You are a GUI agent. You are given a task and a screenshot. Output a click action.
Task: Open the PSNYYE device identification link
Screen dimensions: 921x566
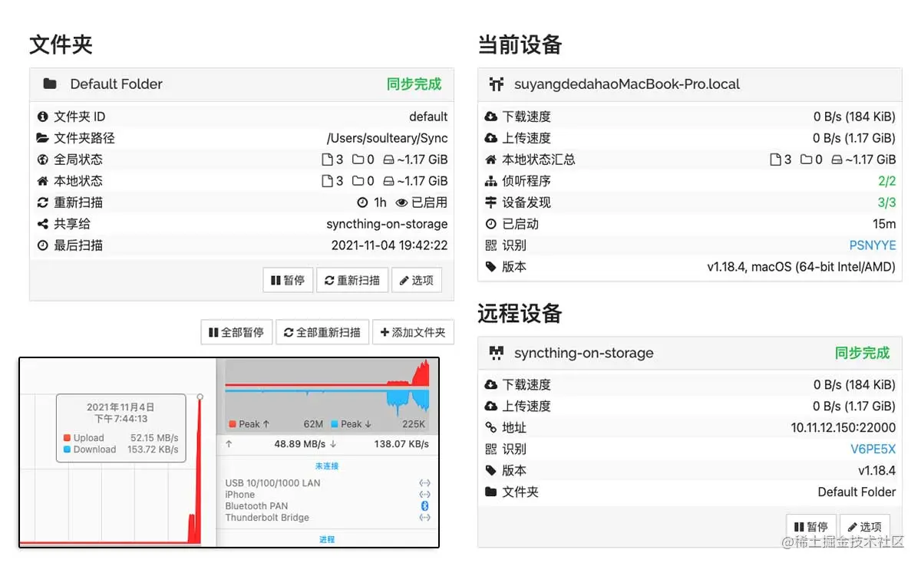(x=872, y=245)
